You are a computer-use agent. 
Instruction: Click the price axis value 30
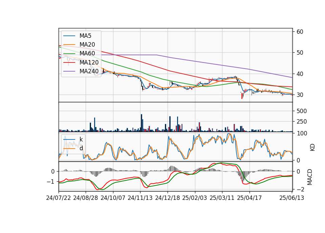(300, 95)
